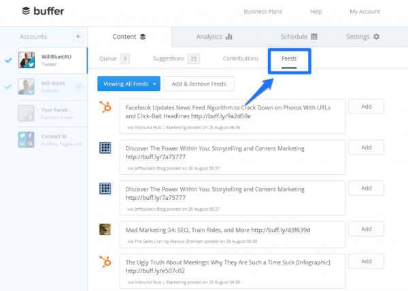Click the grid icon beside second Storytelling post

click(105, 188)
